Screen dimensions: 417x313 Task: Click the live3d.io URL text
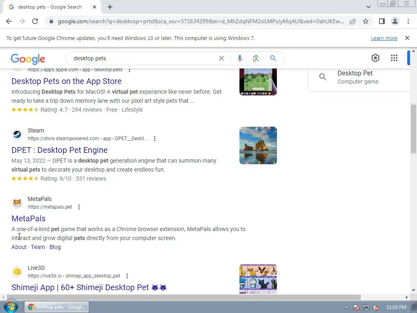click(74, 276)
